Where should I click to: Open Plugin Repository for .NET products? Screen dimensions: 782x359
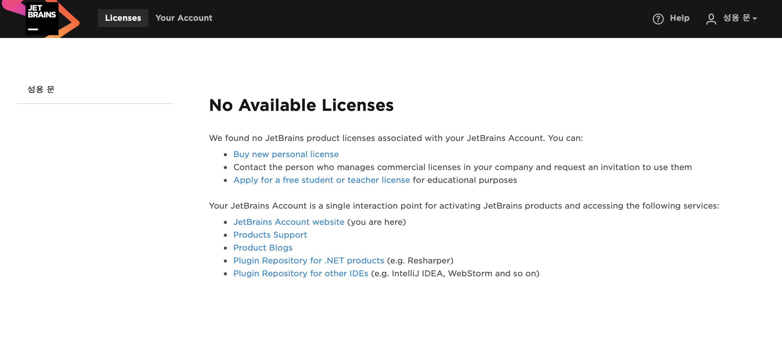[309, 261]
